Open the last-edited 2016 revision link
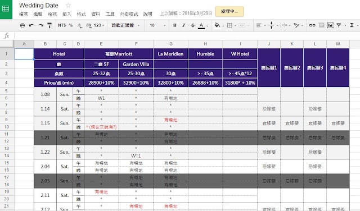The image size is (360, 211). 186,13
